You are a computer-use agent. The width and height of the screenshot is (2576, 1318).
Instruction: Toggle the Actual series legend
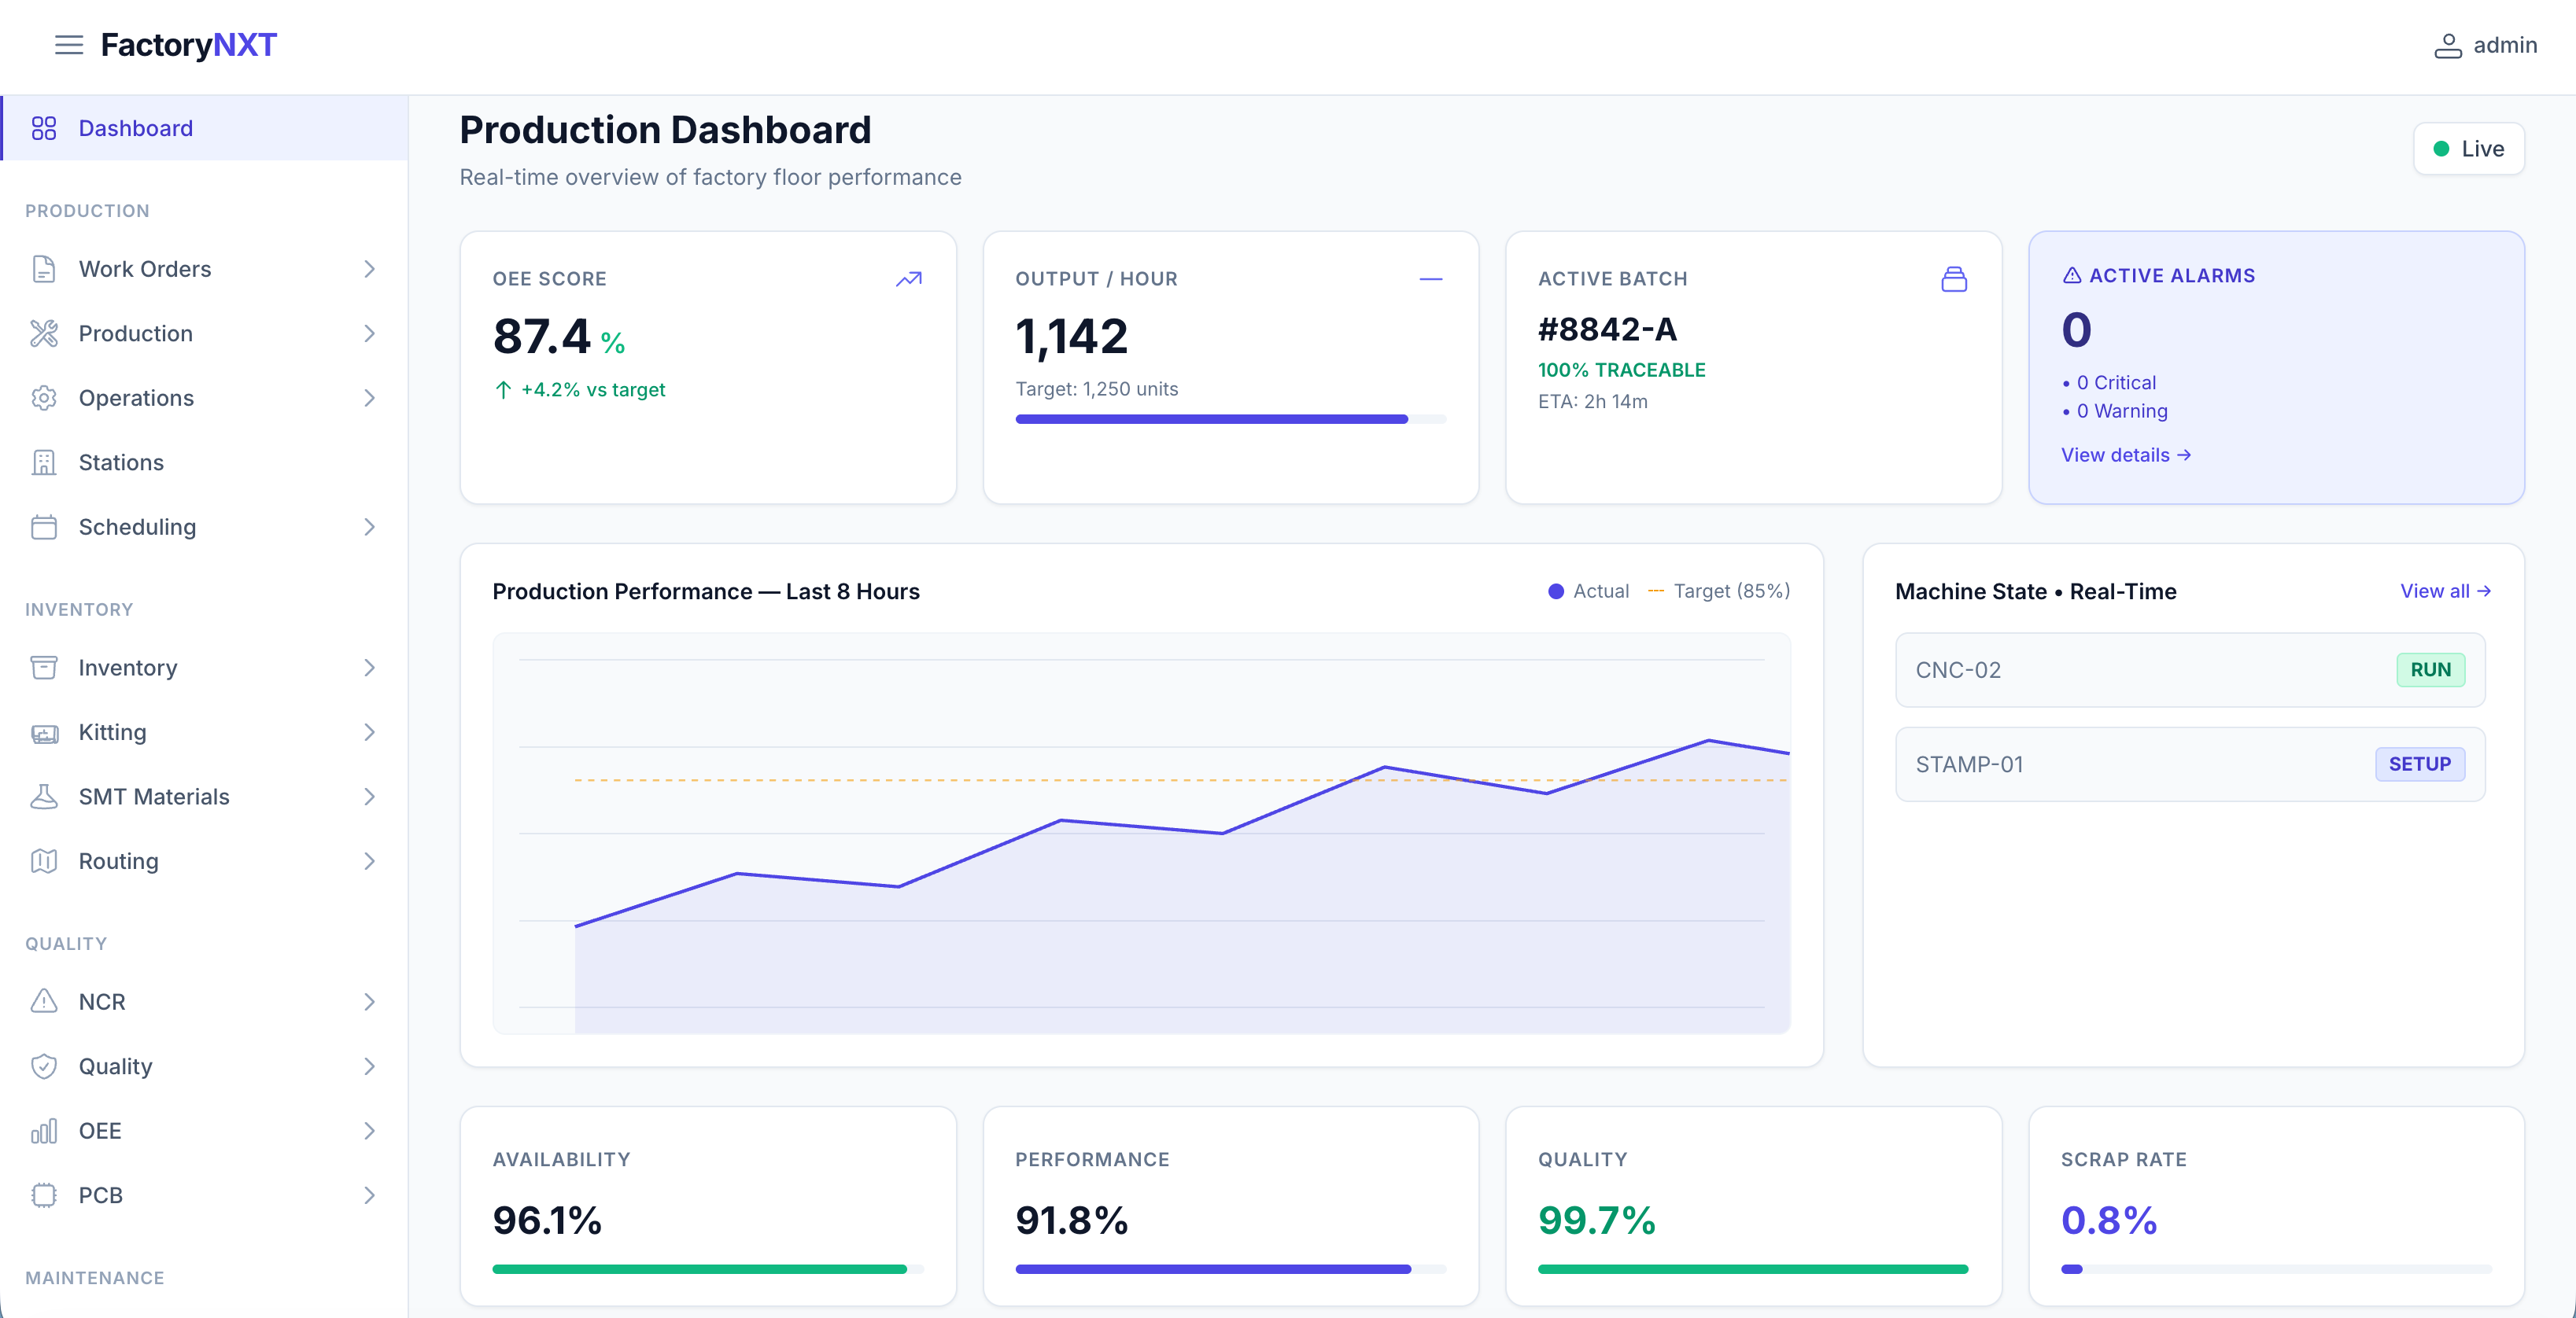pos(1588,591)
